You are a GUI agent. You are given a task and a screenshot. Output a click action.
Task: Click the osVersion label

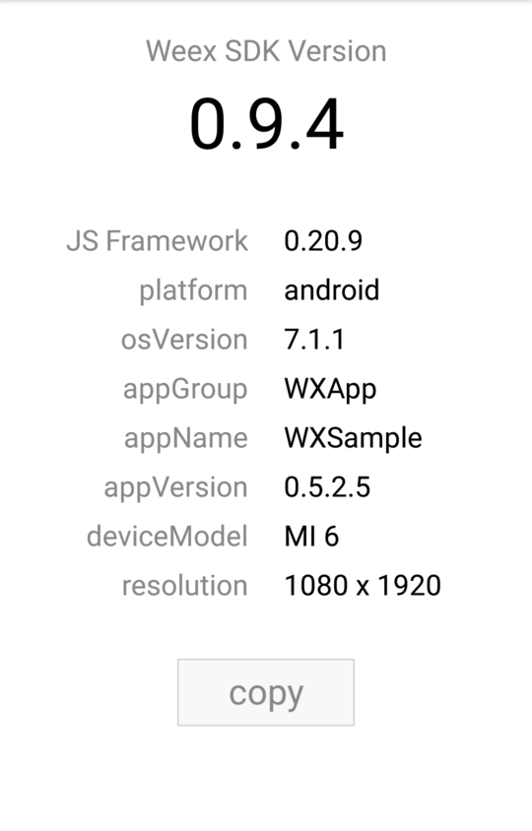pyautogui.click(x=184, y=339)
